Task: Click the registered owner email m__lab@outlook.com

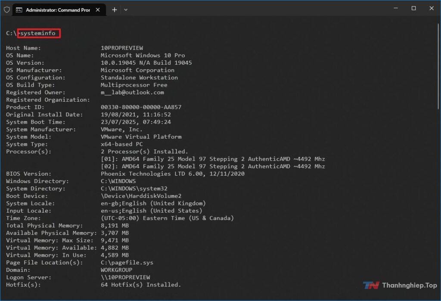Action: (132, 92)
